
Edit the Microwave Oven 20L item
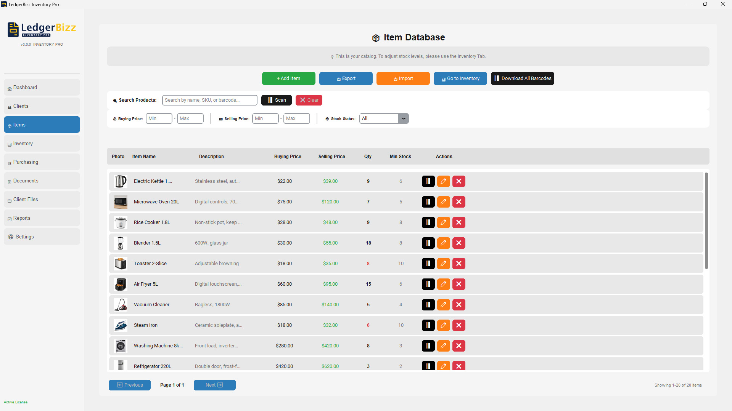(x=443, y=202)
